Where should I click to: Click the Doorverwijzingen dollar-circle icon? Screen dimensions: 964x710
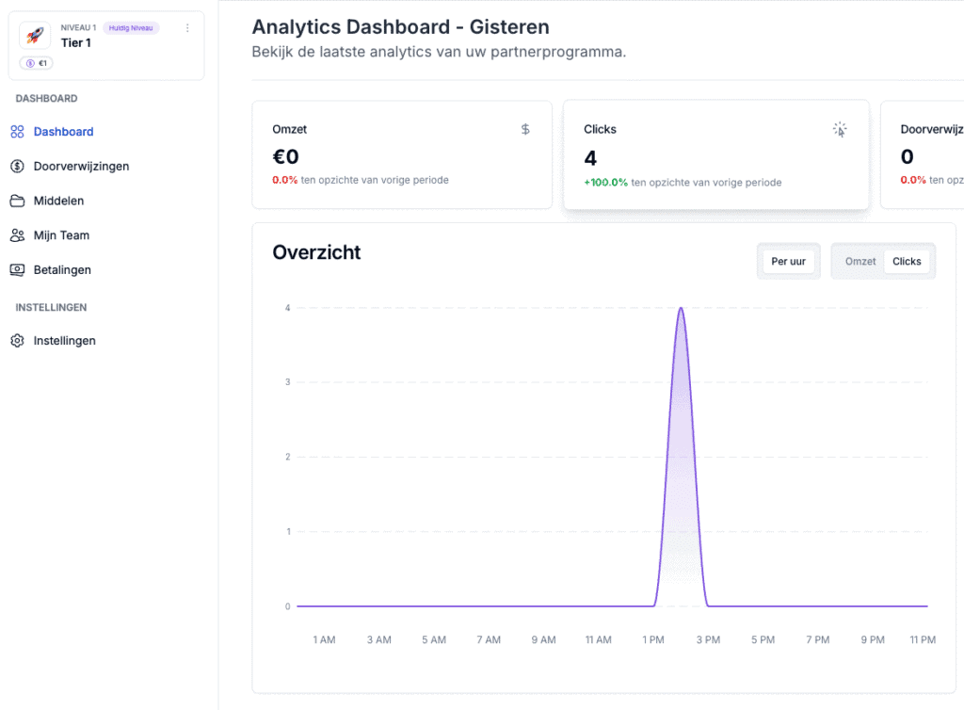[x=17, y=167]
